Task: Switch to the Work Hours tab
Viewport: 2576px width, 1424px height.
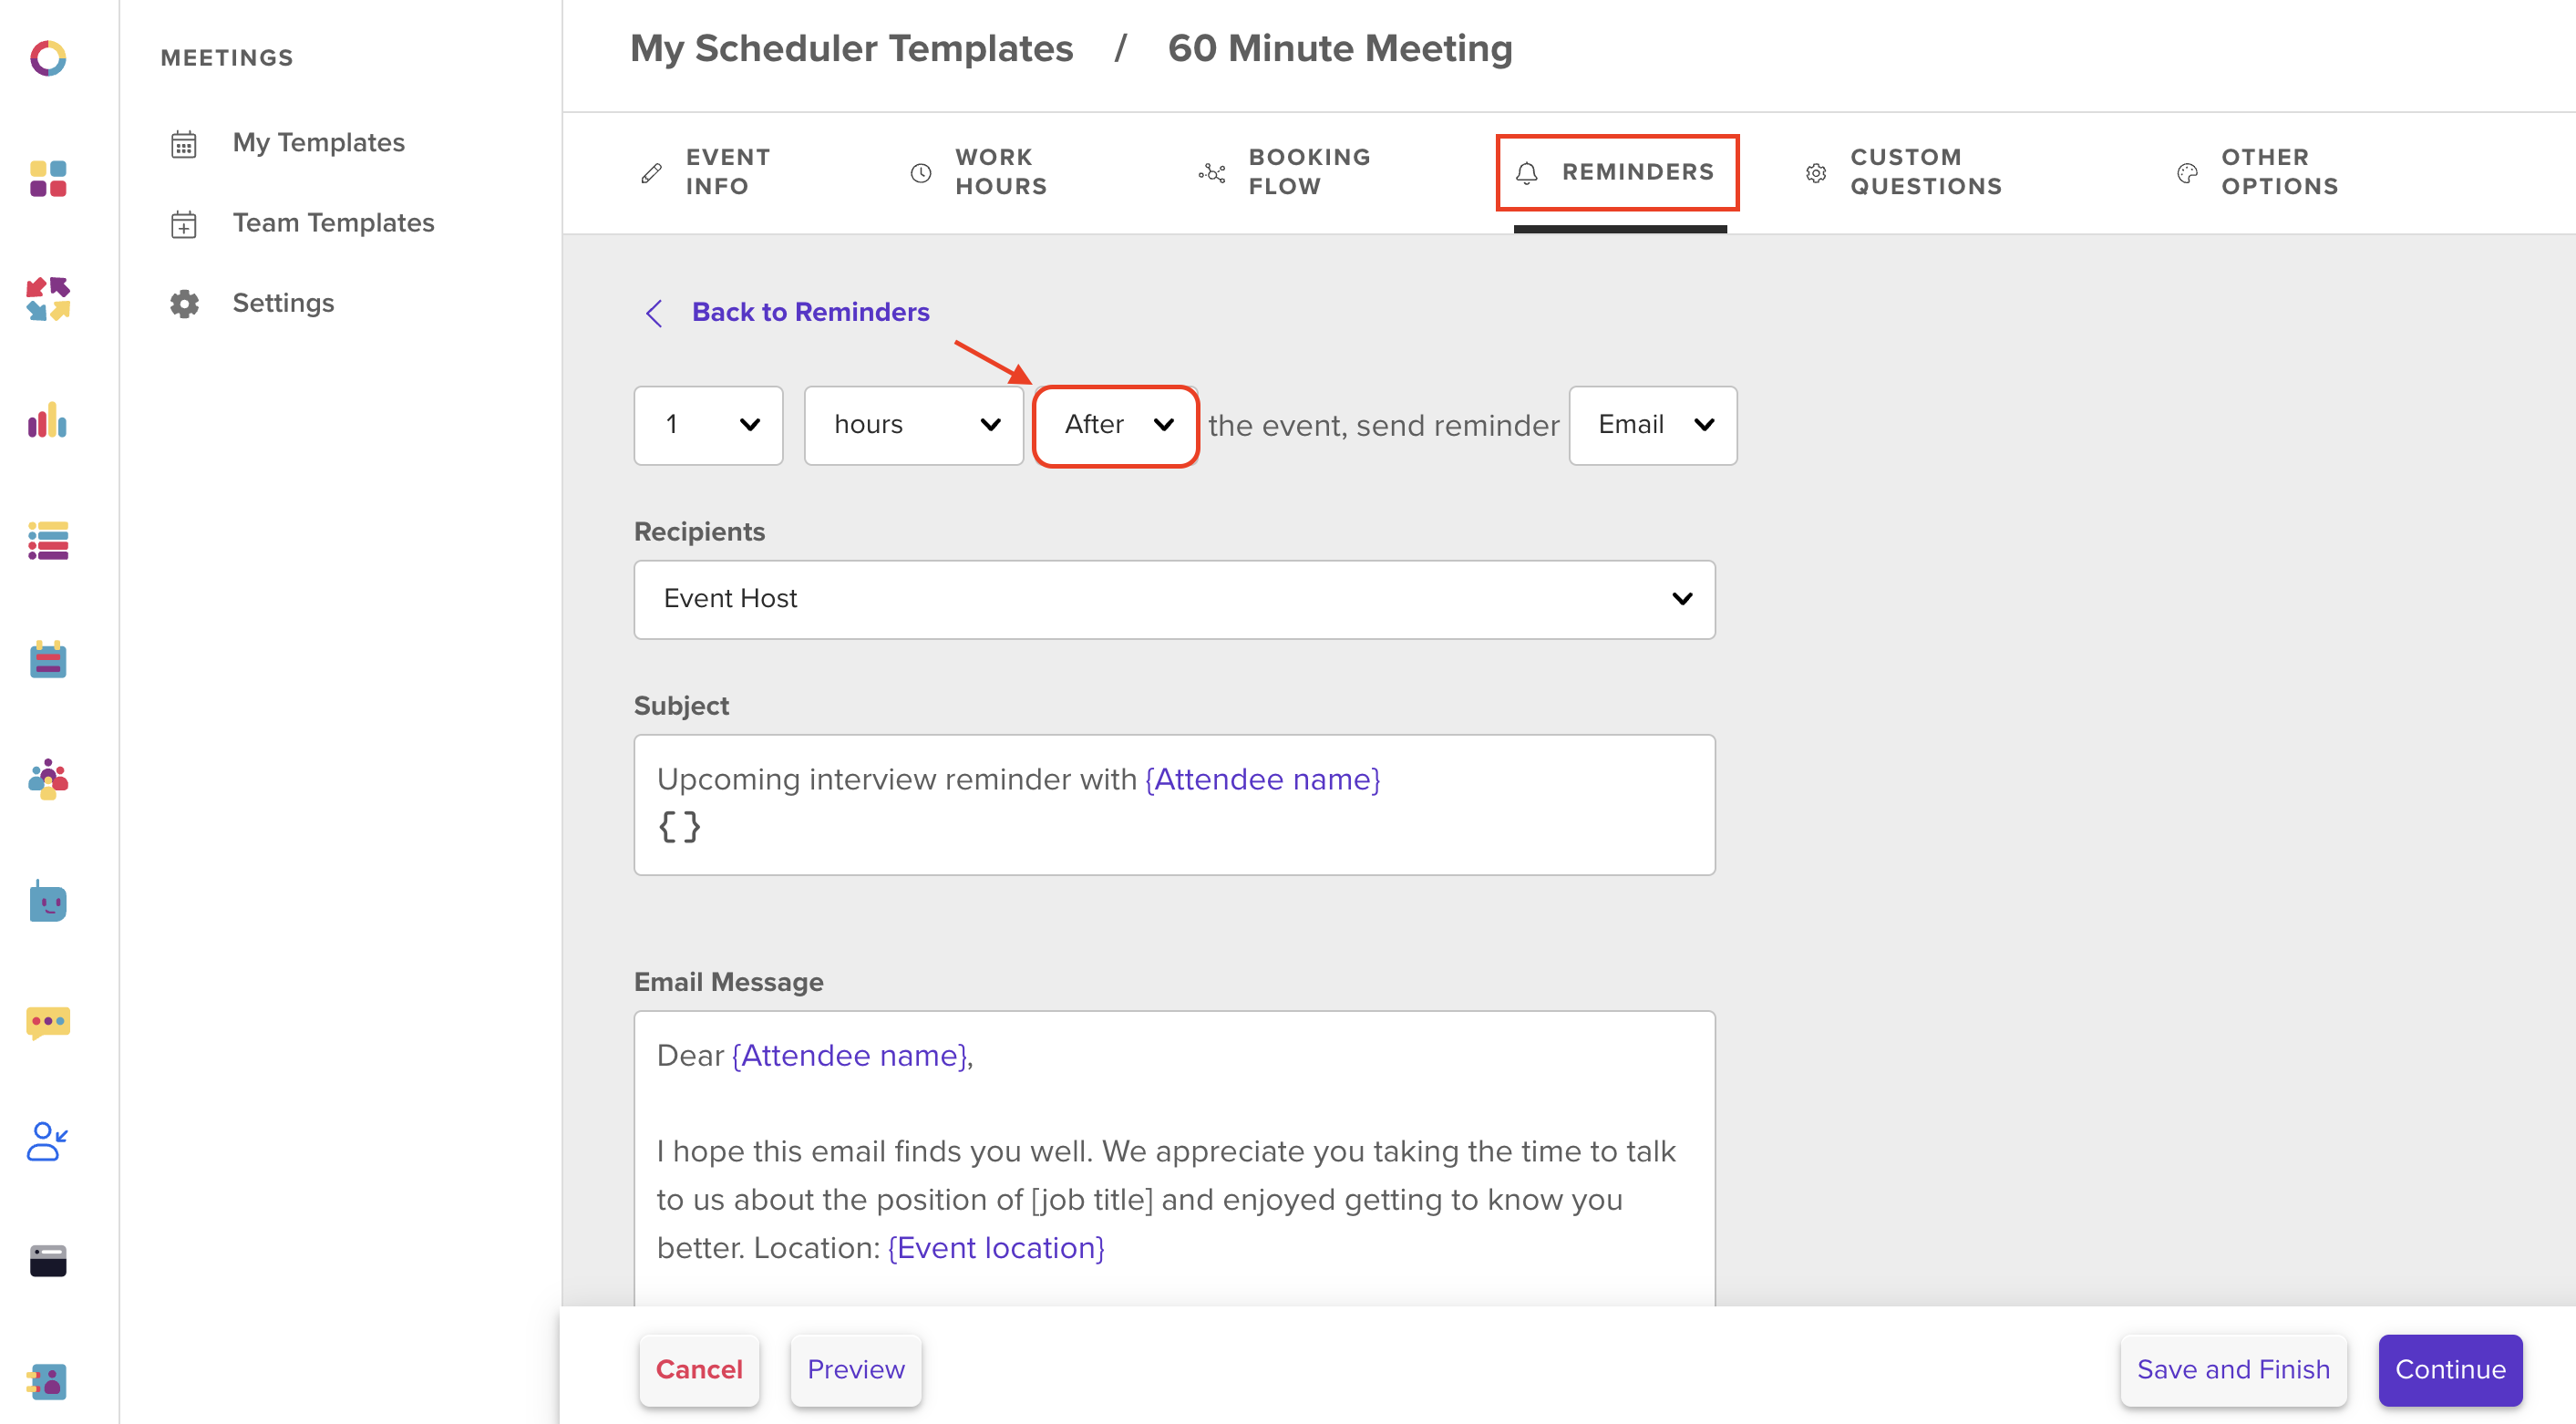Action: [x=980, y=172]
